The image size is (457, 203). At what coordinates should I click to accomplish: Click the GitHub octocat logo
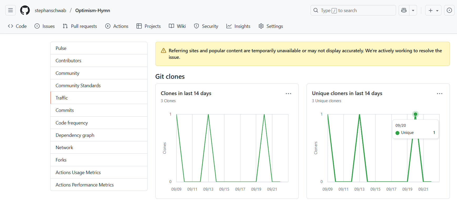(x=25, y=10)
